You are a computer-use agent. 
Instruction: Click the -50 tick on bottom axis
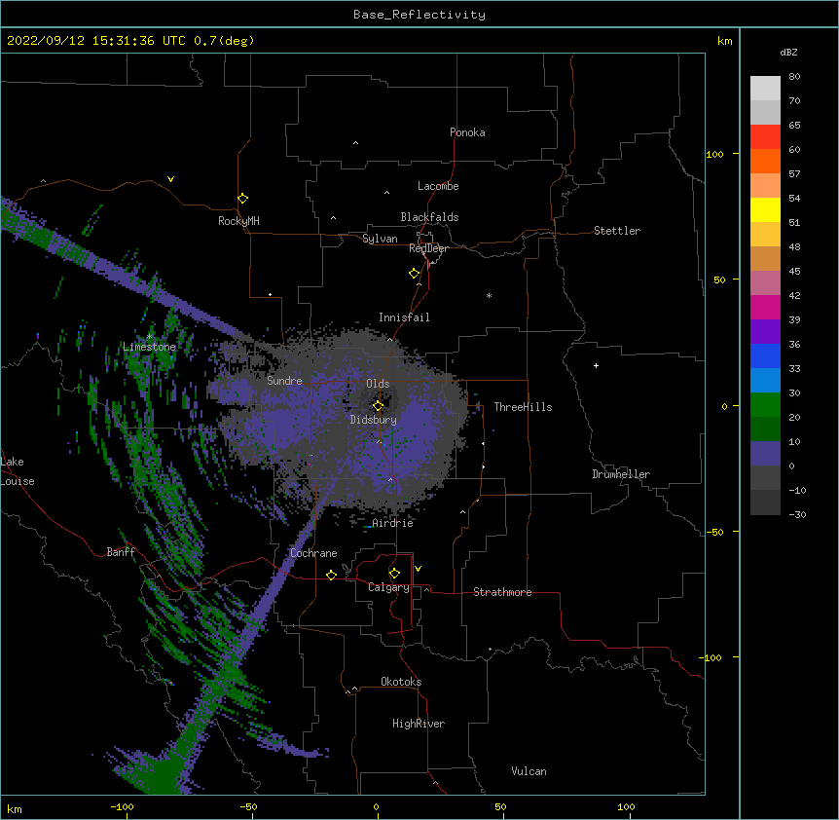[248, 806]
